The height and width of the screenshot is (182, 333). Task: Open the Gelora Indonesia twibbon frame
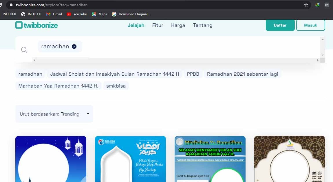(x=130, y=159)
